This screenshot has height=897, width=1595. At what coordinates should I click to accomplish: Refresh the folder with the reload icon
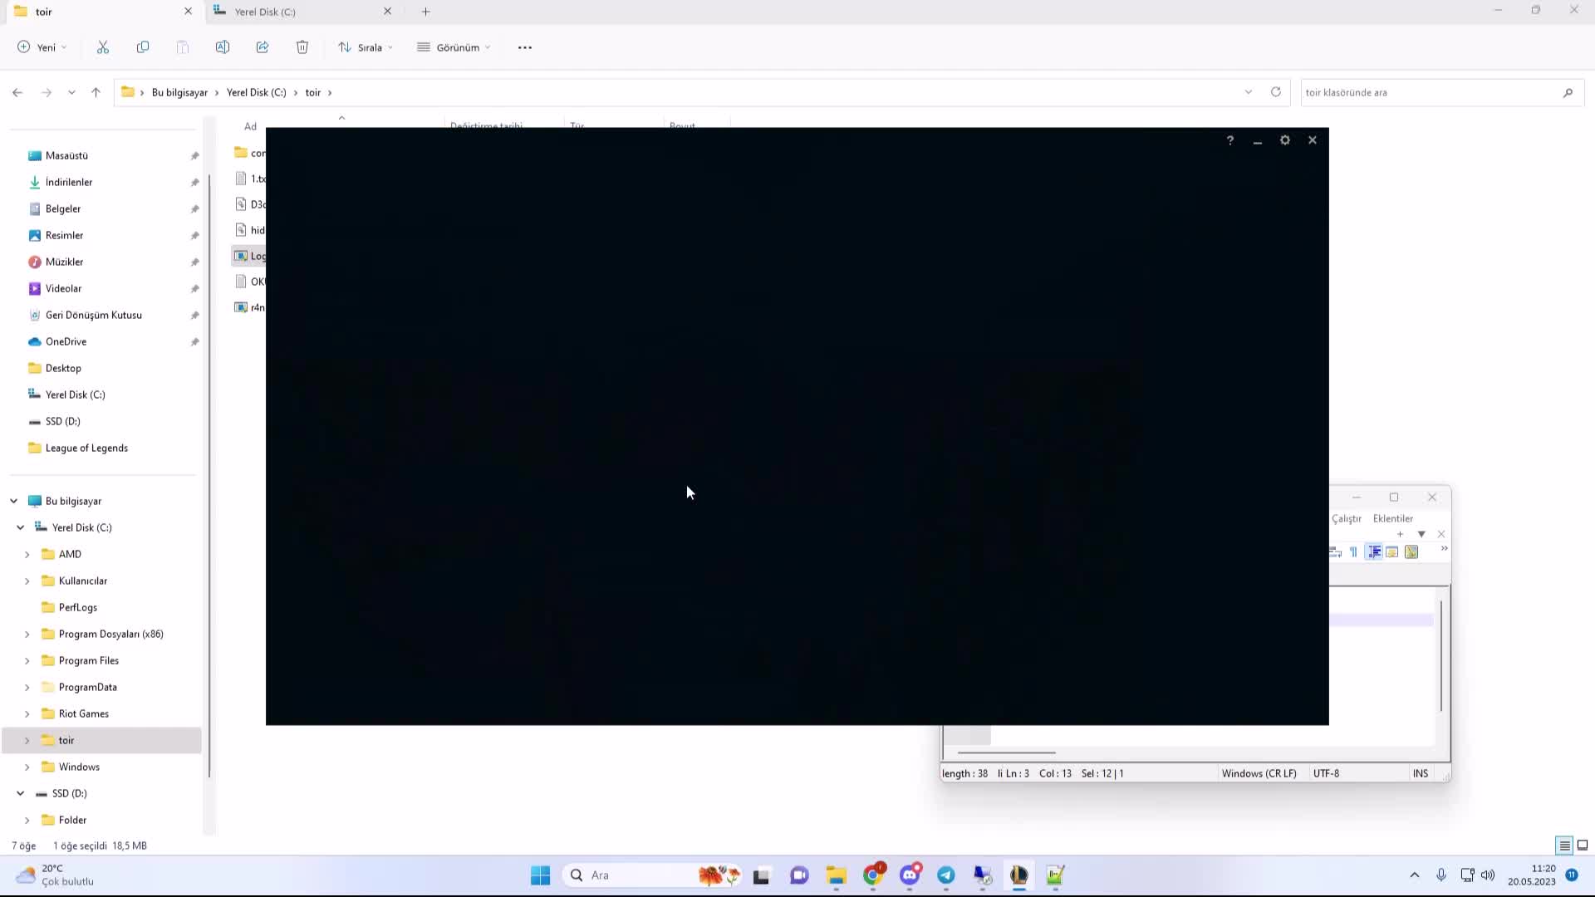pos(1276,92)
